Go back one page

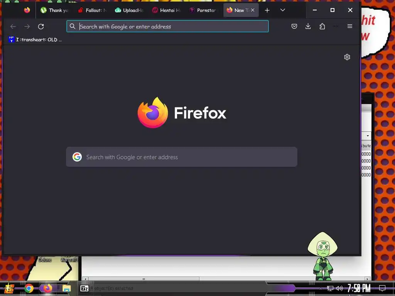[13, 27]
